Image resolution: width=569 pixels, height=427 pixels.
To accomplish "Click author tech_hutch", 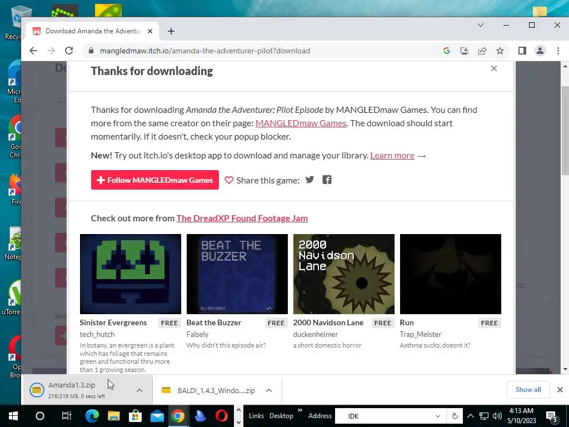I will (x=97, y=334).
